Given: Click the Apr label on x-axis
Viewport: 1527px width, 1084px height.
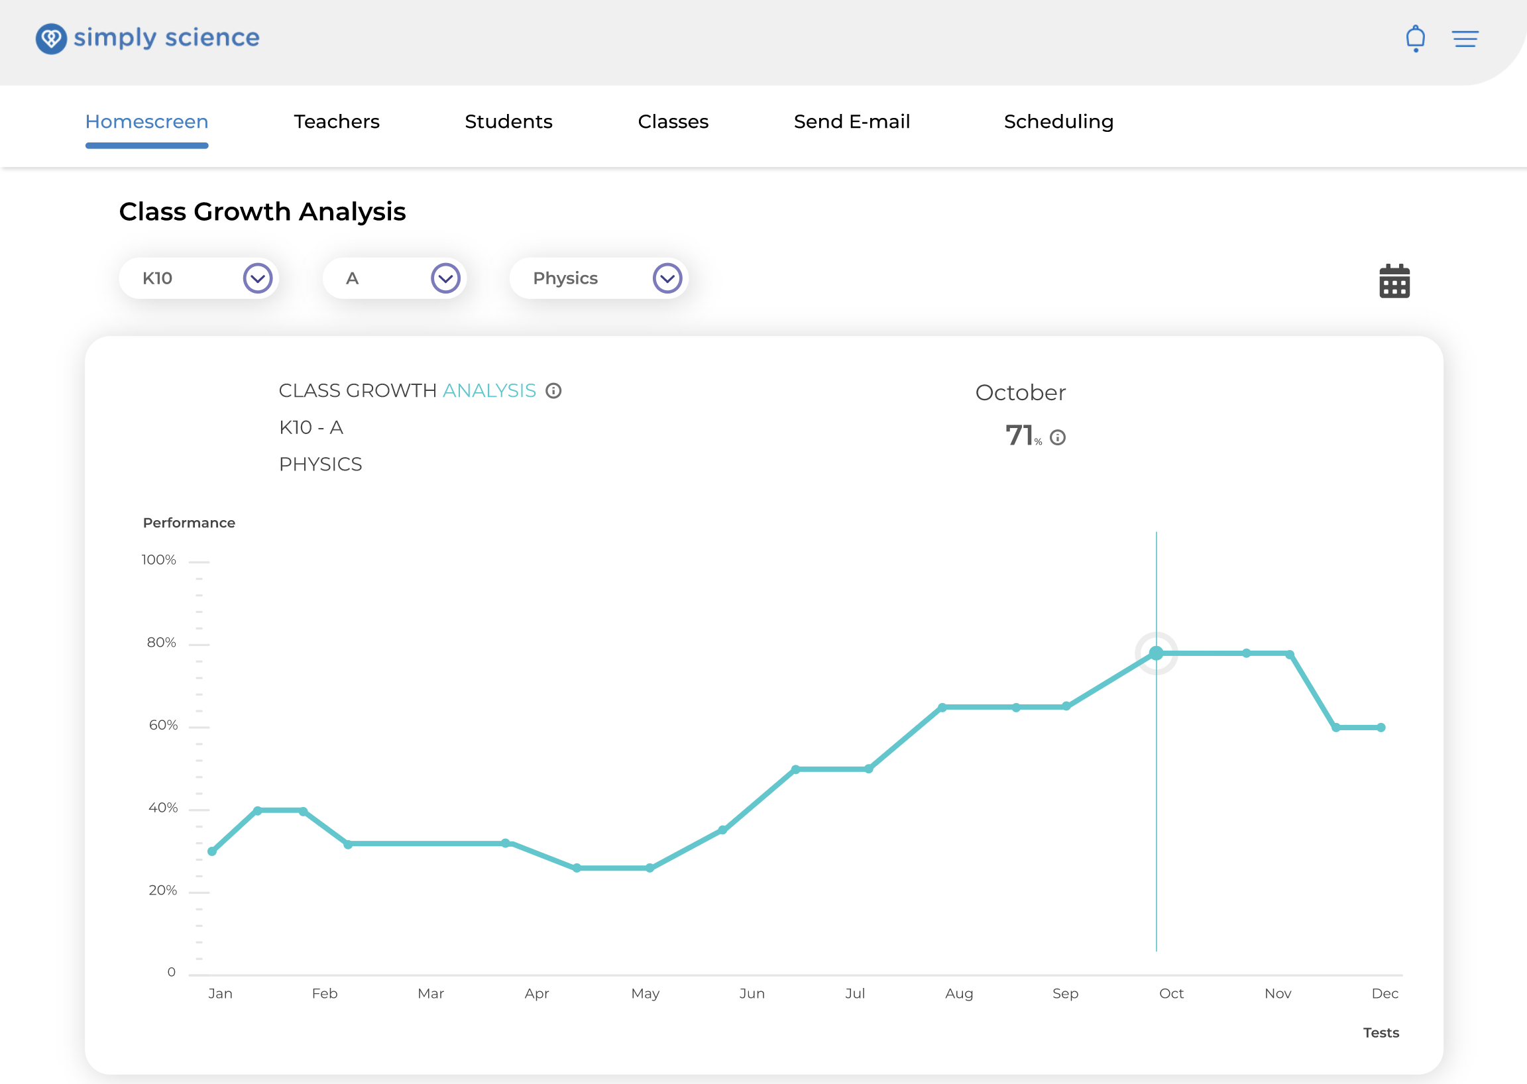Looking at the screenshot, I should [537, 994].
